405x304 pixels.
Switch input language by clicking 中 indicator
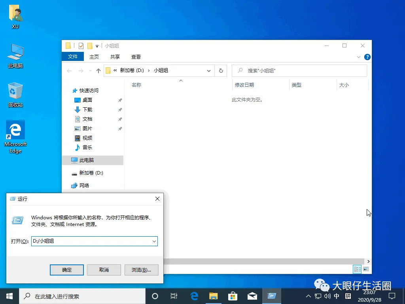coord(337,296)
